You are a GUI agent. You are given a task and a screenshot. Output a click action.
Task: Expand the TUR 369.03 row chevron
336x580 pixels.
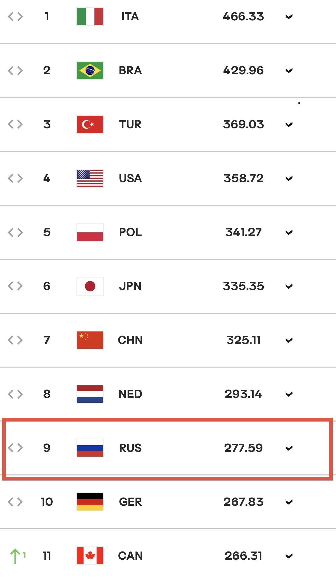point(289,125)
